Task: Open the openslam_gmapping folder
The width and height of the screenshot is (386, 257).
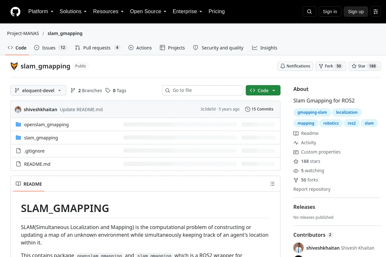Action: click(46, 125)
